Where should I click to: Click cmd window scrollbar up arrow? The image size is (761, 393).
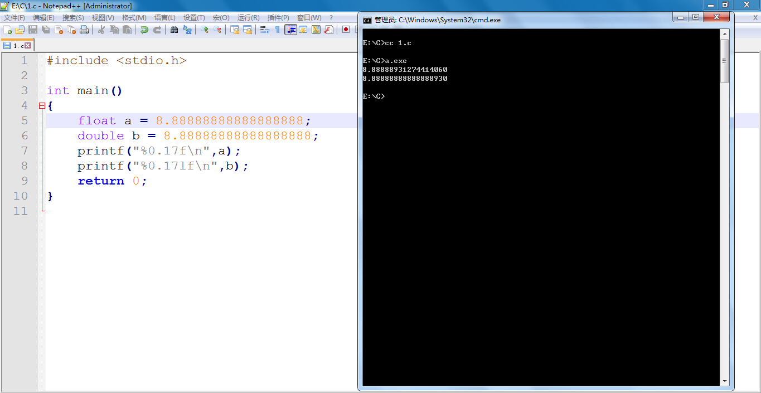pyautogui.click(x=725, y=33)
